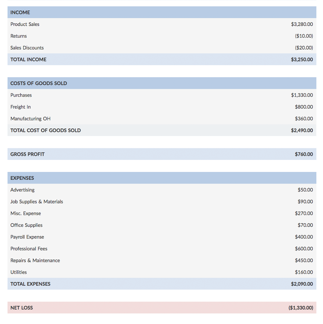Image resolution: width=323 pixels, height=324 pixels.
Task: Select the Advertising expense label
Action: click(23, 190)
